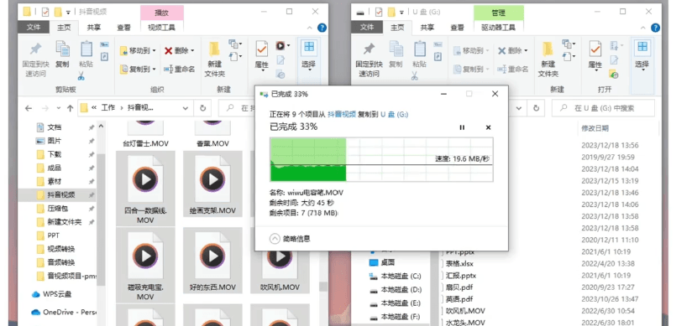Click 新建文件夹 in U 盘 window
This screenshot has height=326, width=692.
(x=548, y=60)
